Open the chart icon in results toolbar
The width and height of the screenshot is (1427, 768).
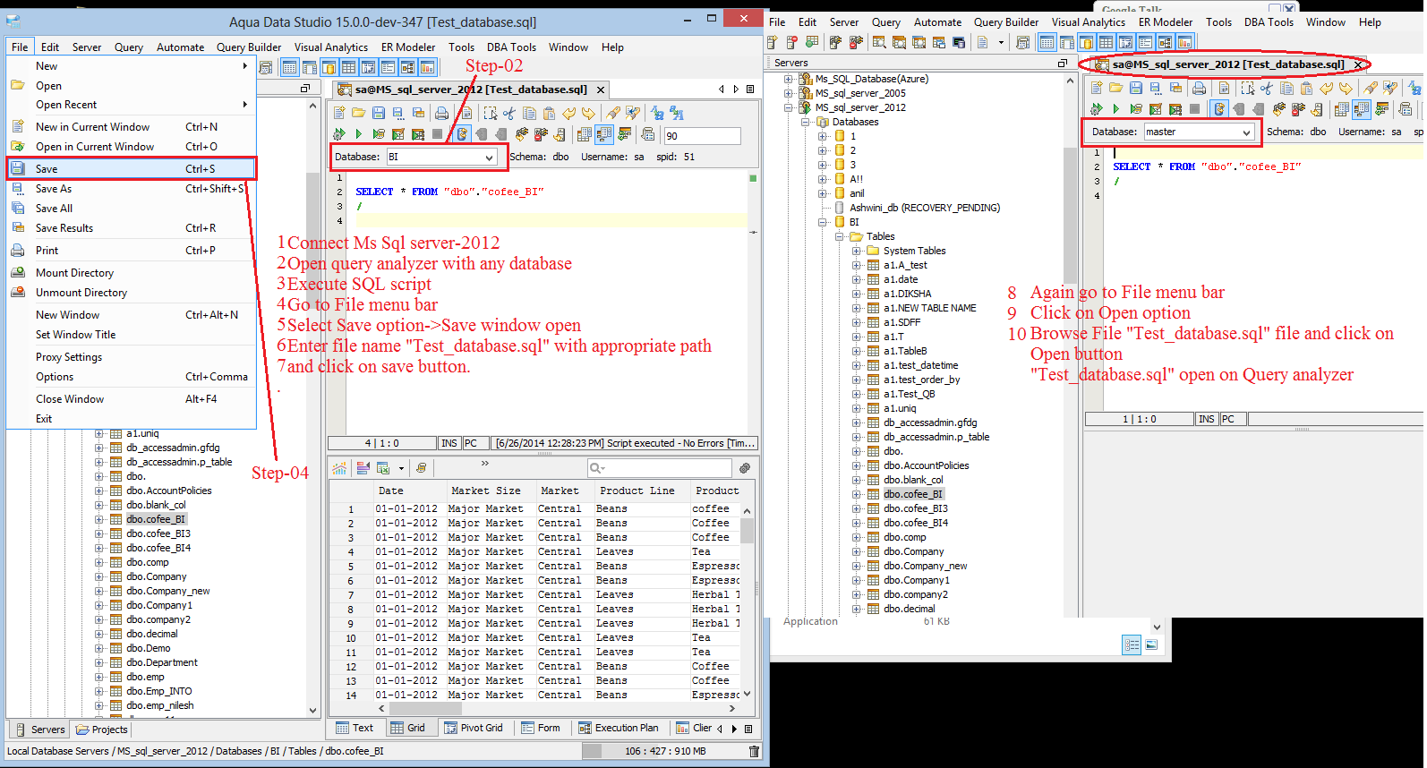pos(340,467)
